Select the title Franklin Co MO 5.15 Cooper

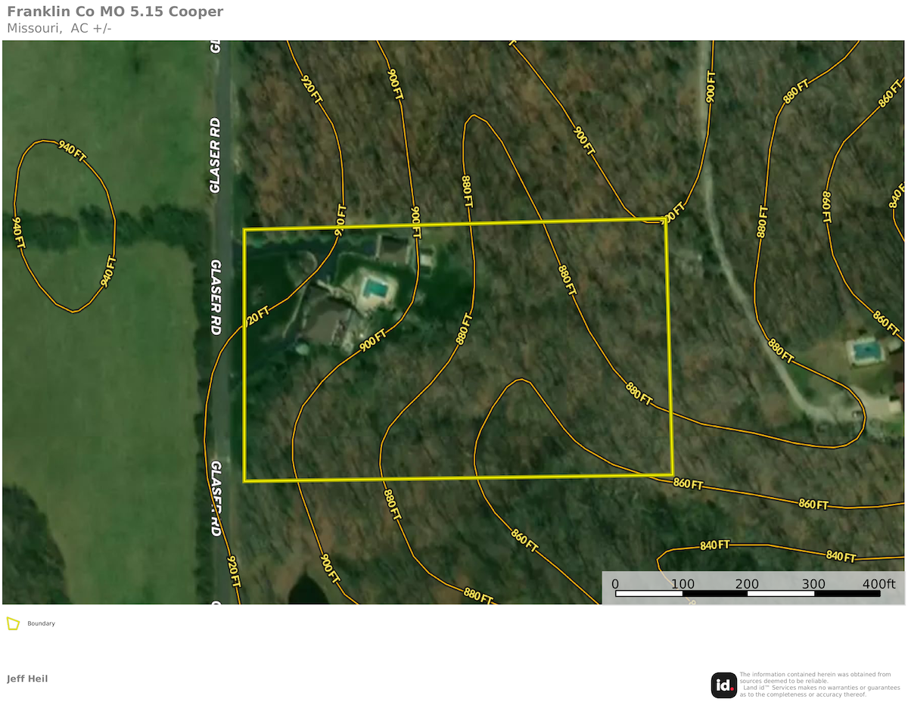[x=115, y=12]
